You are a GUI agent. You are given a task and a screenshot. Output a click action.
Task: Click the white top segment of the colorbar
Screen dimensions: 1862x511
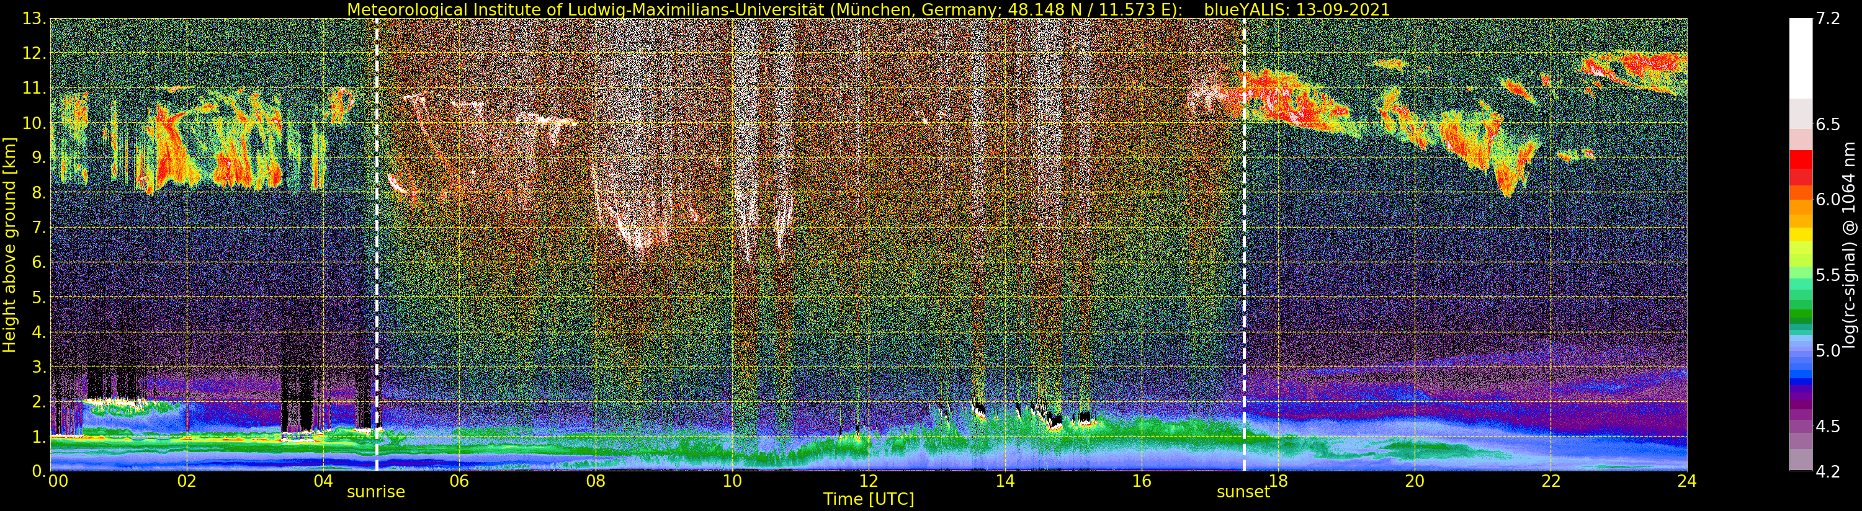1801,58
